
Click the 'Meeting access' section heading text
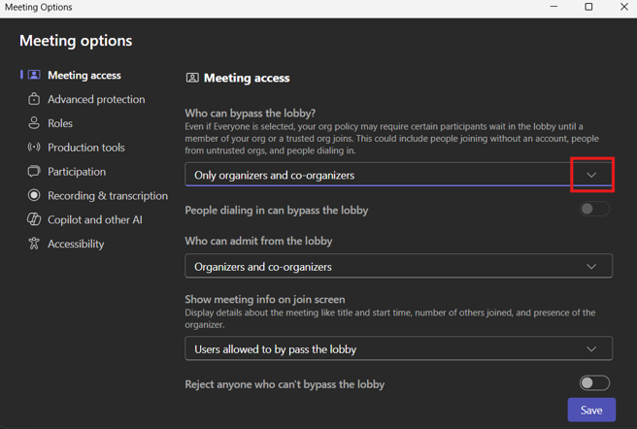point(247,78)
